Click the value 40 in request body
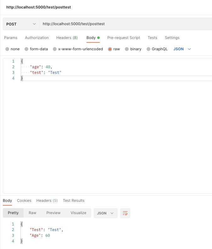The image size is (212, 249). pyautogui.click(x=48, y=67)
